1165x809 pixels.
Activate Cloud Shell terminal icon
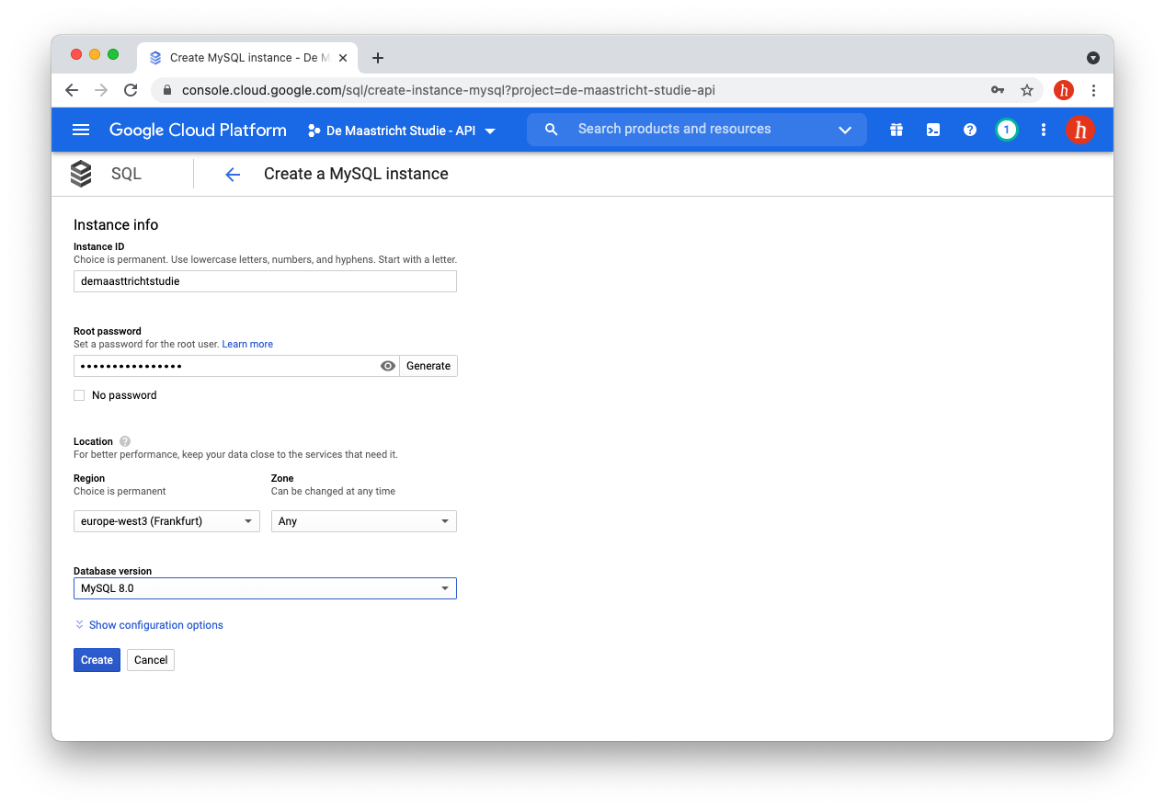[932, 130]
